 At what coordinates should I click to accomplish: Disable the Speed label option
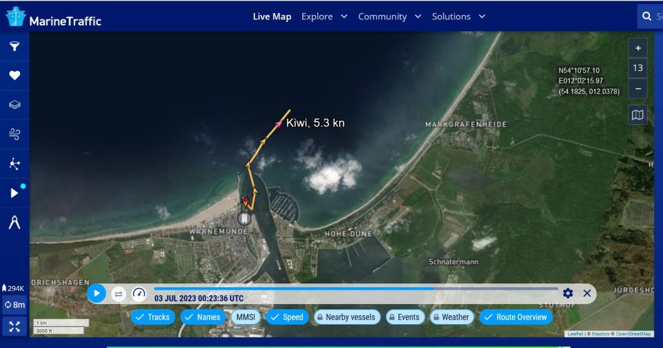tap(287, 317)
